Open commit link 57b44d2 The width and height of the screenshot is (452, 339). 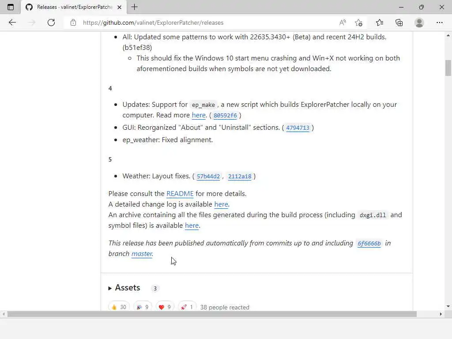208,176
